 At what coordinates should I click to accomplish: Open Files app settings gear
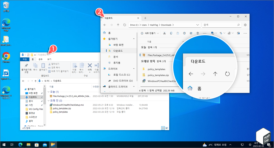click(245, 25)
